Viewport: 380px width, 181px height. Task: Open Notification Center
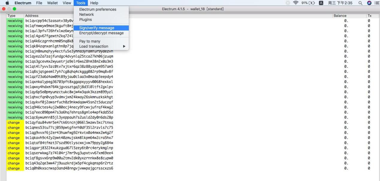click(x=377, y=3)
